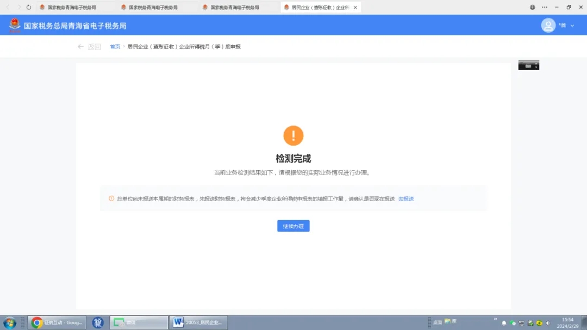Click the 检测完成 heading text
Screen dimensions: 587x330
tap(293, 158)
